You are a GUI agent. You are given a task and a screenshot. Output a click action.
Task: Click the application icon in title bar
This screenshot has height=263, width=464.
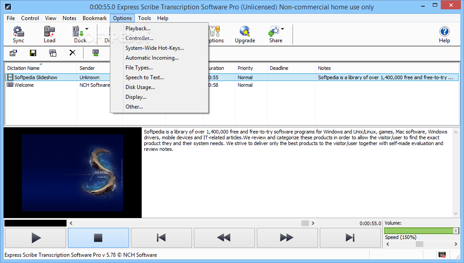point(8,6)
